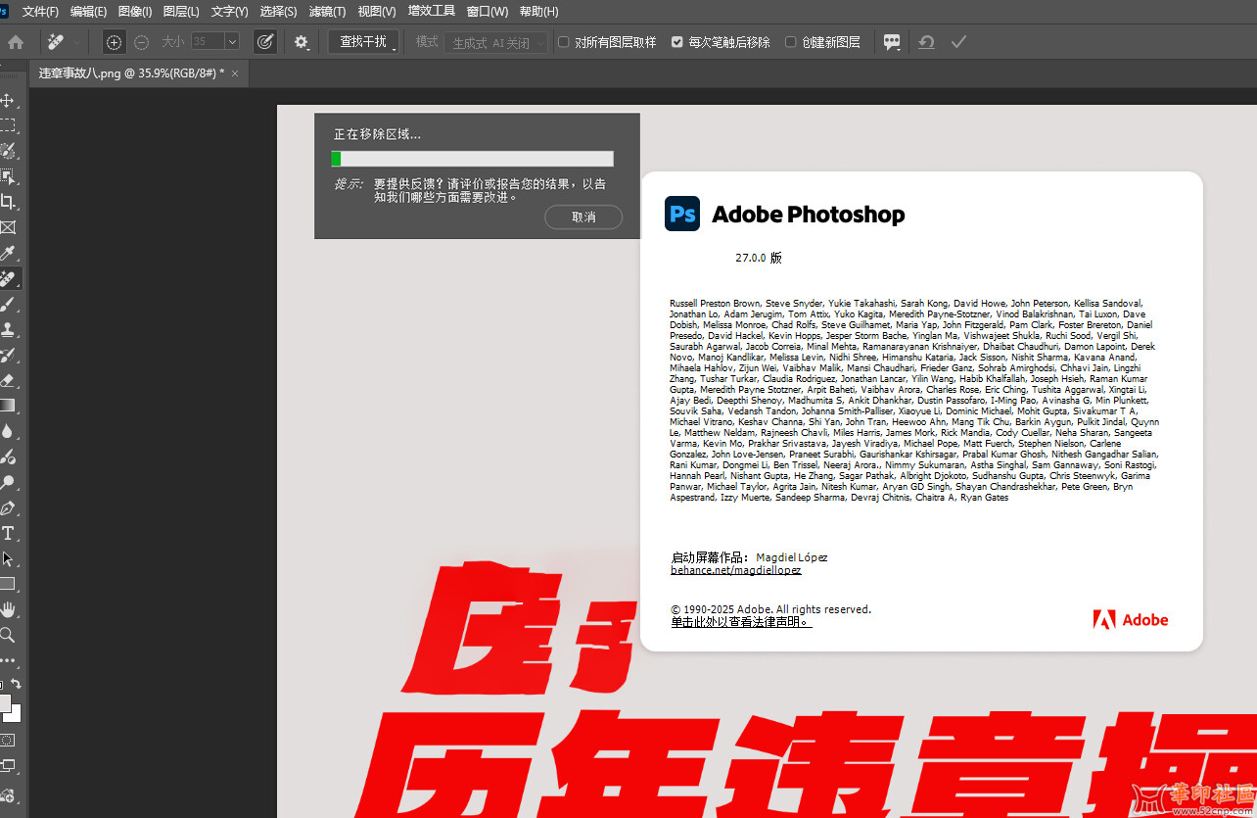Enable the 对所有图层取样 checkbox
This screenshot has width=1257, height=818.
pyautogui.click(x=564, y=41)
